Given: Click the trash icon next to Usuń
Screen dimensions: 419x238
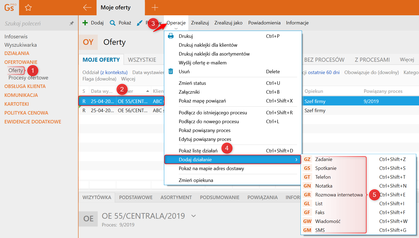Looking at the screenshot, I should point(171,71).
